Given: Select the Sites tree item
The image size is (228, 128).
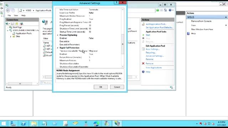Looking at the screenshot, I should [x=18, y=36].
